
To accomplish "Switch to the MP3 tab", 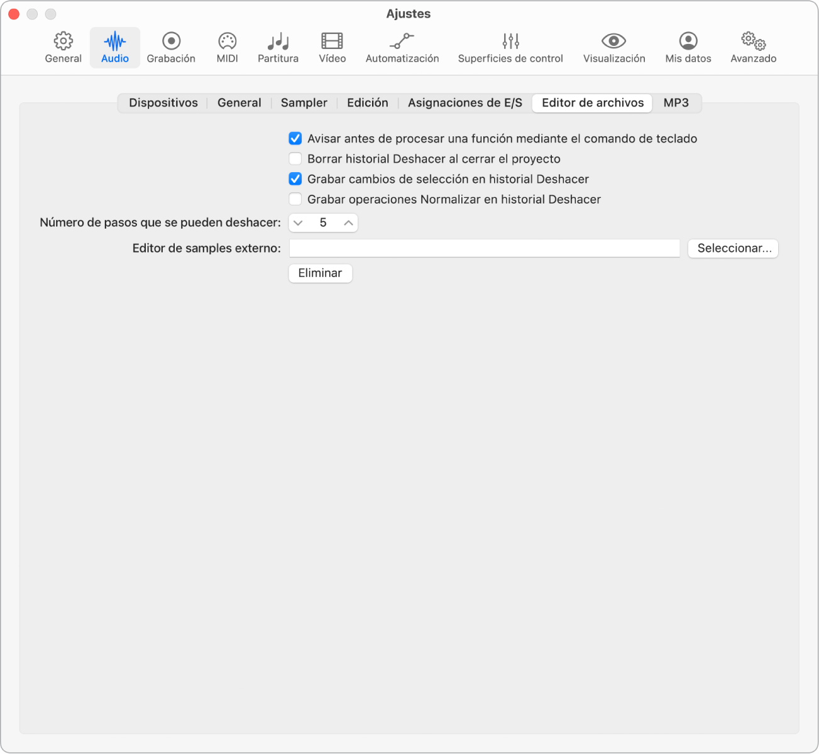I will (x=676, y=103).
